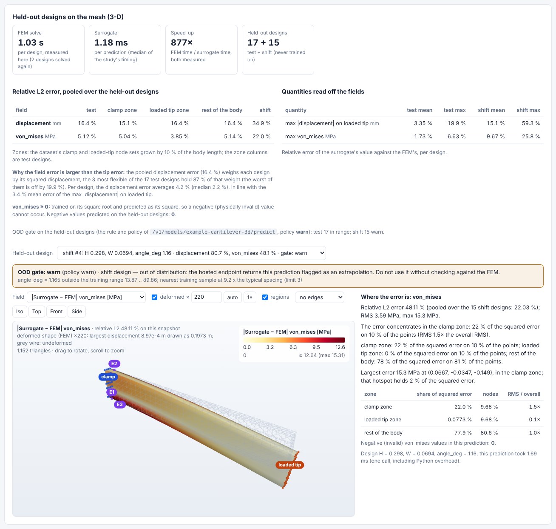Click the Held-out designs 17 + 15 card
Image resolution: width=556 pixels, height=529 pixels.
click(x=278, y=50)
